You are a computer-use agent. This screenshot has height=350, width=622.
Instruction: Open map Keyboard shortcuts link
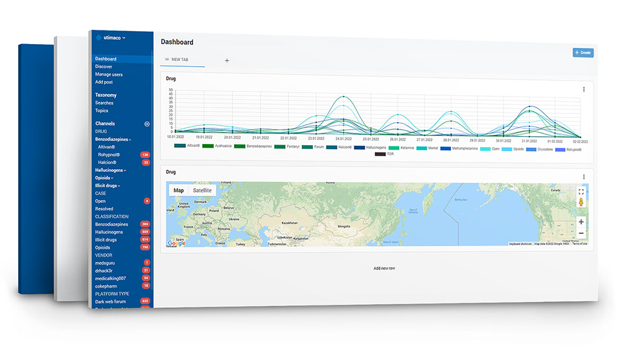(520, 244)
